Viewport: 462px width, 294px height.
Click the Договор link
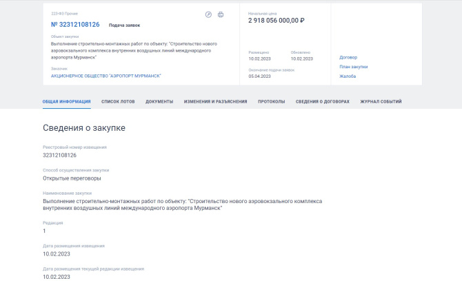coord(348,57)
